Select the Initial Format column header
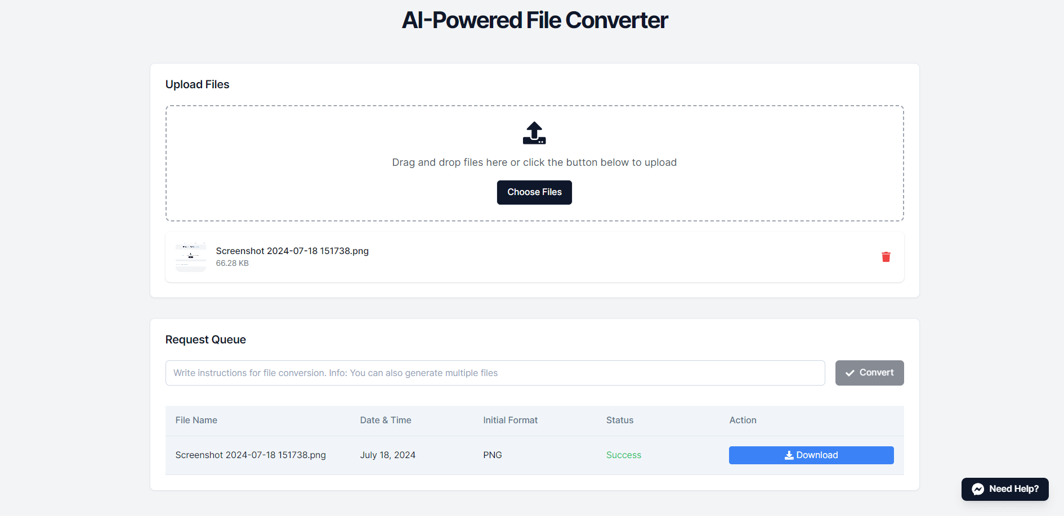The height and width of the screenshot is (516, 1064). (x=510, y=420)
